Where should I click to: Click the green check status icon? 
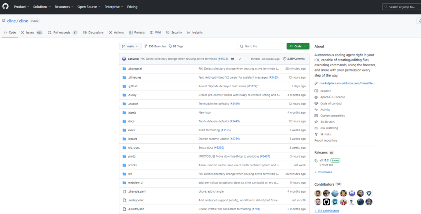[240, 58]
